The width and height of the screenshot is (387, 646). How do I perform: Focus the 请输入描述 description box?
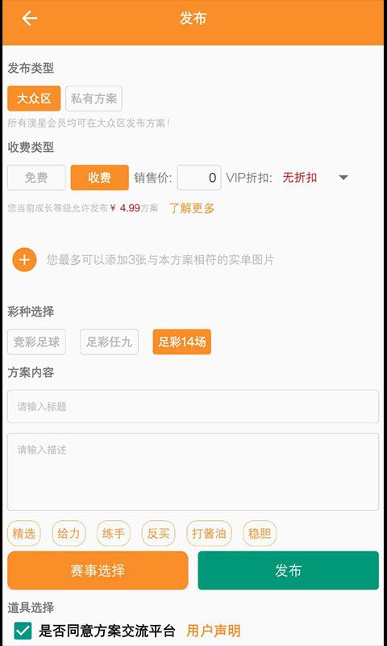193,472
